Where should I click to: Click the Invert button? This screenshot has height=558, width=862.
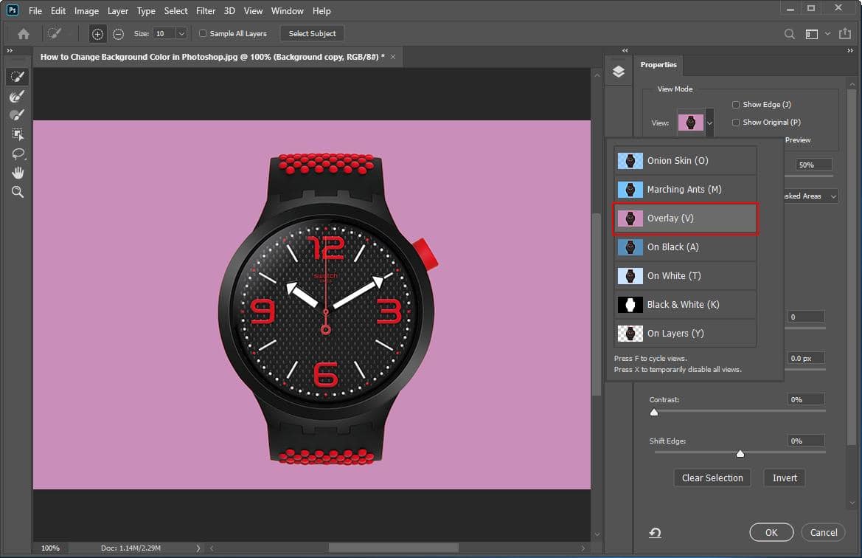click(784, 478)
